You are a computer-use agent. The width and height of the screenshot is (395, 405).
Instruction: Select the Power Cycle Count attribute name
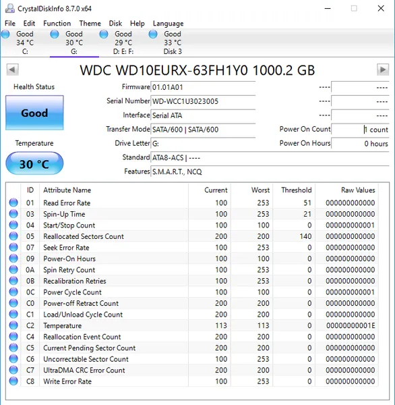[x=72, y=292]
